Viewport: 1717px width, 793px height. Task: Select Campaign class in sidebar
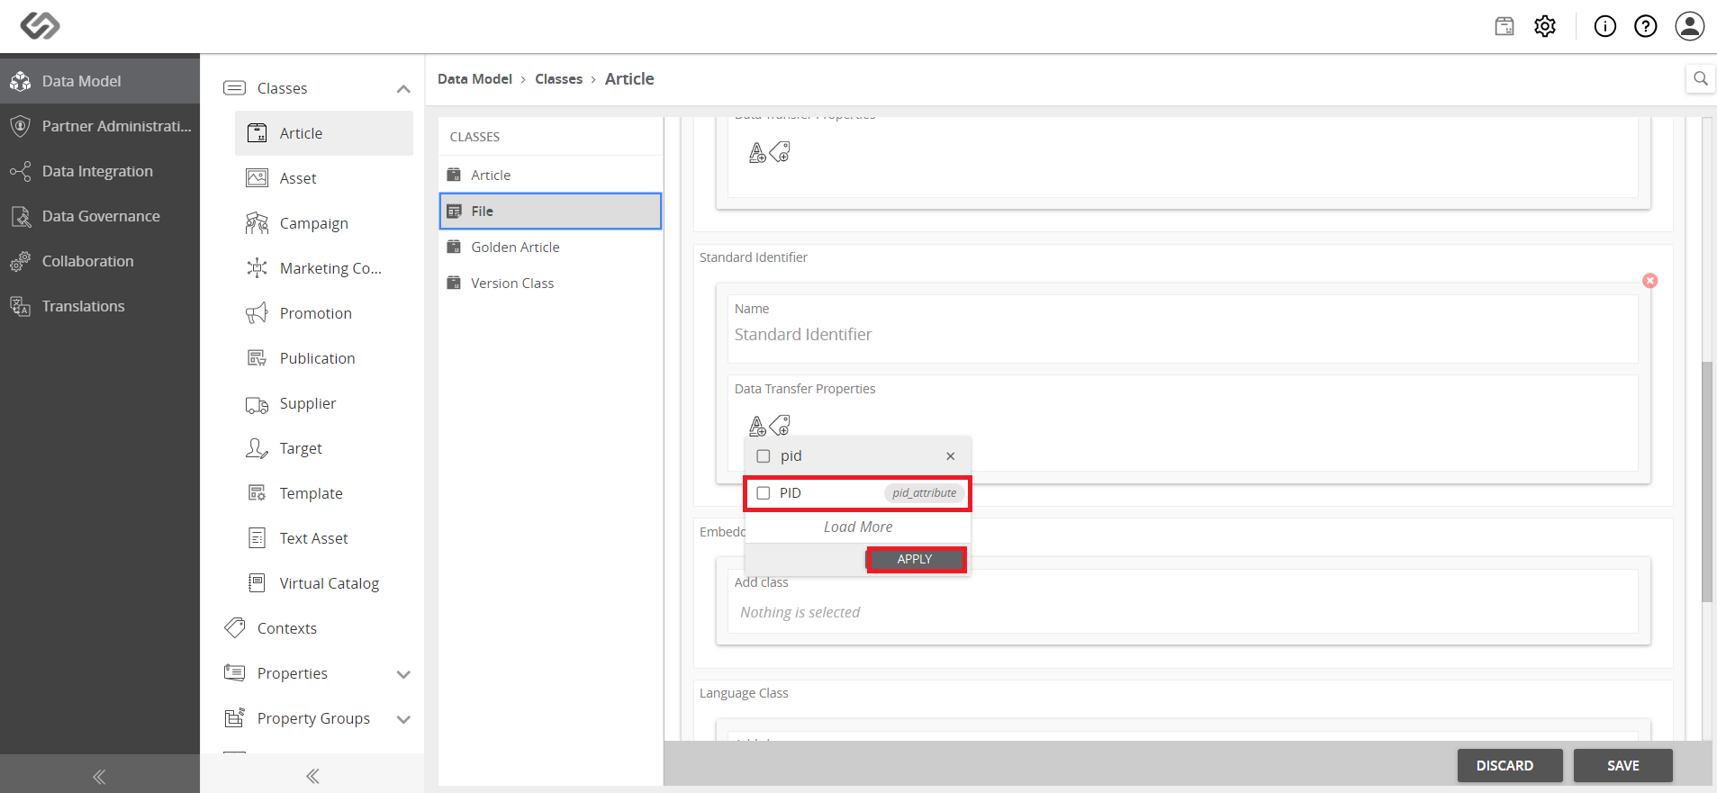[x=324, y=223]
